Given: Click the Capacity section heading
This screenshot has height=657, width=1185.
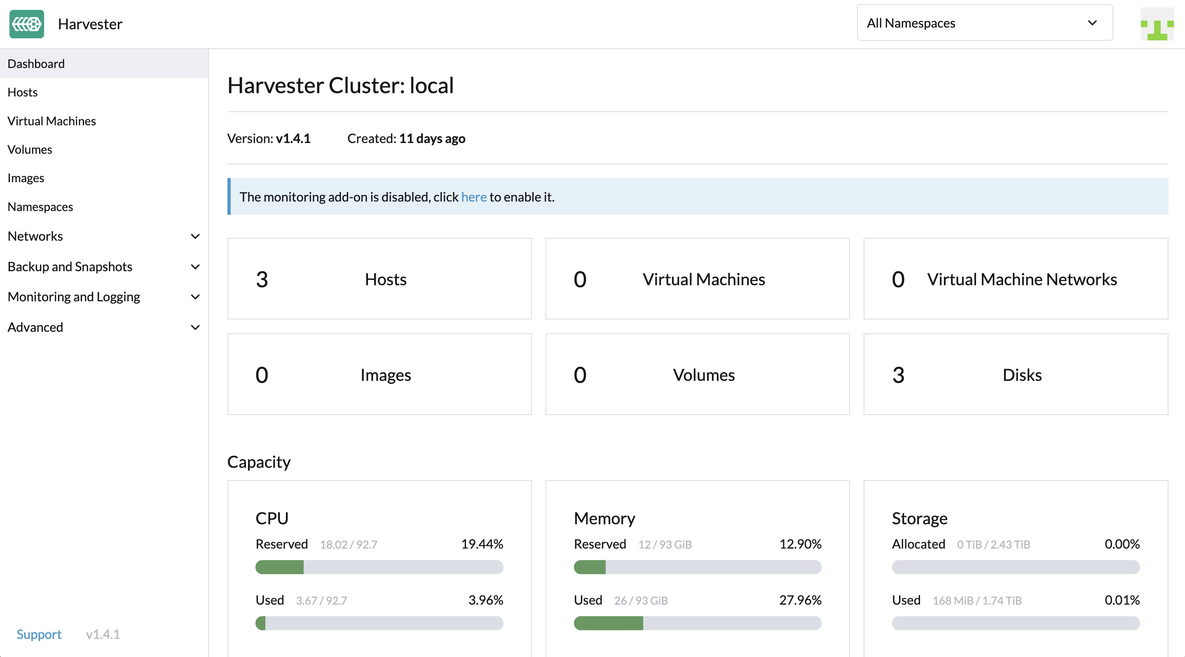Looking at the screenshot, I should (259, 462).
